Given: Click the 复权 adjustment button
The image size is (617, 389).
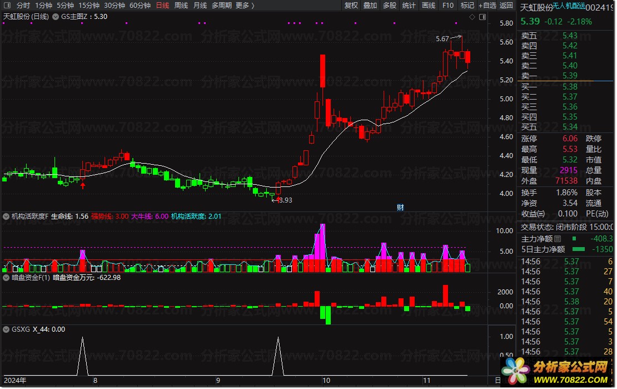Looking at the screenshot, I should click(x=351, y=6).
